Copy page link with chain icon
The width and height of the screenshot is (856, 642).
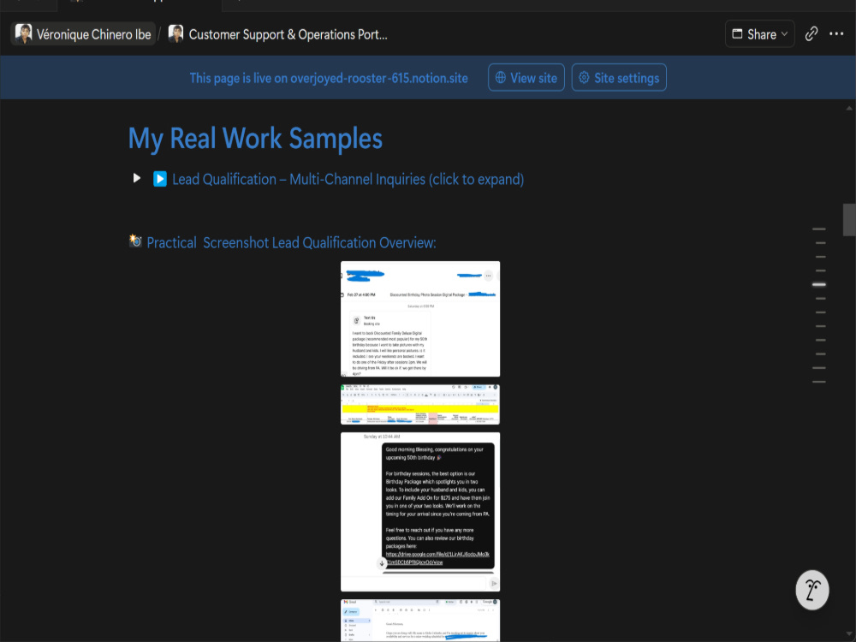(811, 34)
